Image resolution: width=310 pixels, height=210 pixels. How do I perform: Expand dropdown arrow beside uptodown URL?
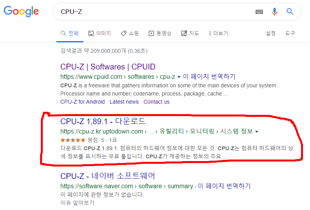pos(257,132)
